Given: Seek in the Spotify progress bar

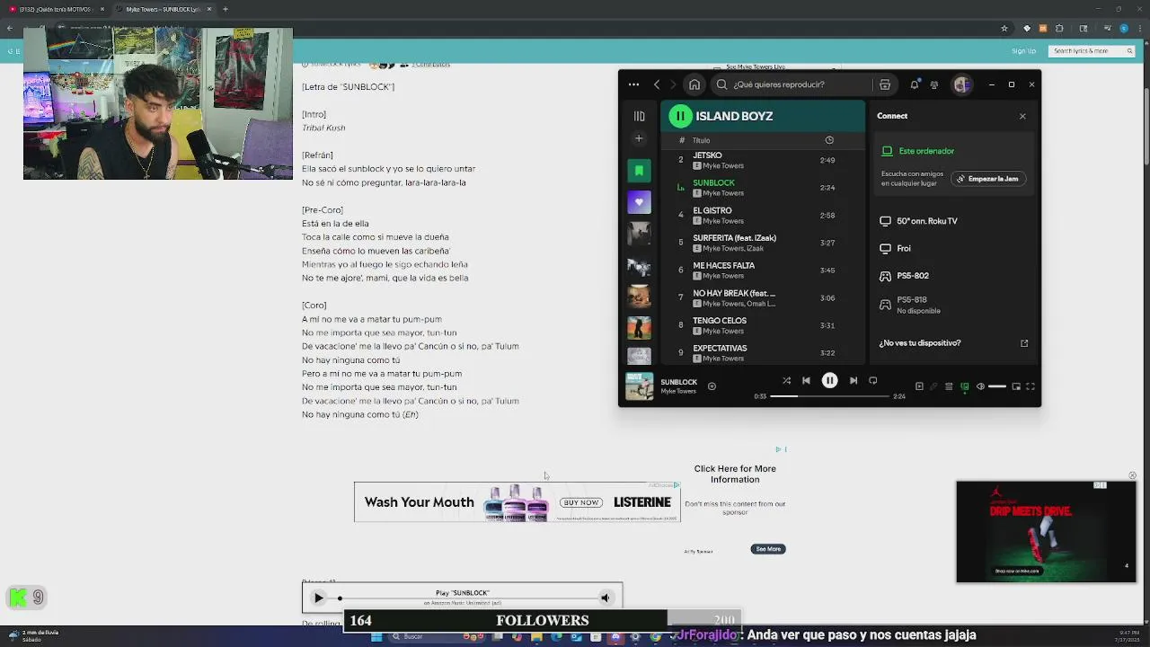Looking at the screenshot, I should [x=829, y=396].
